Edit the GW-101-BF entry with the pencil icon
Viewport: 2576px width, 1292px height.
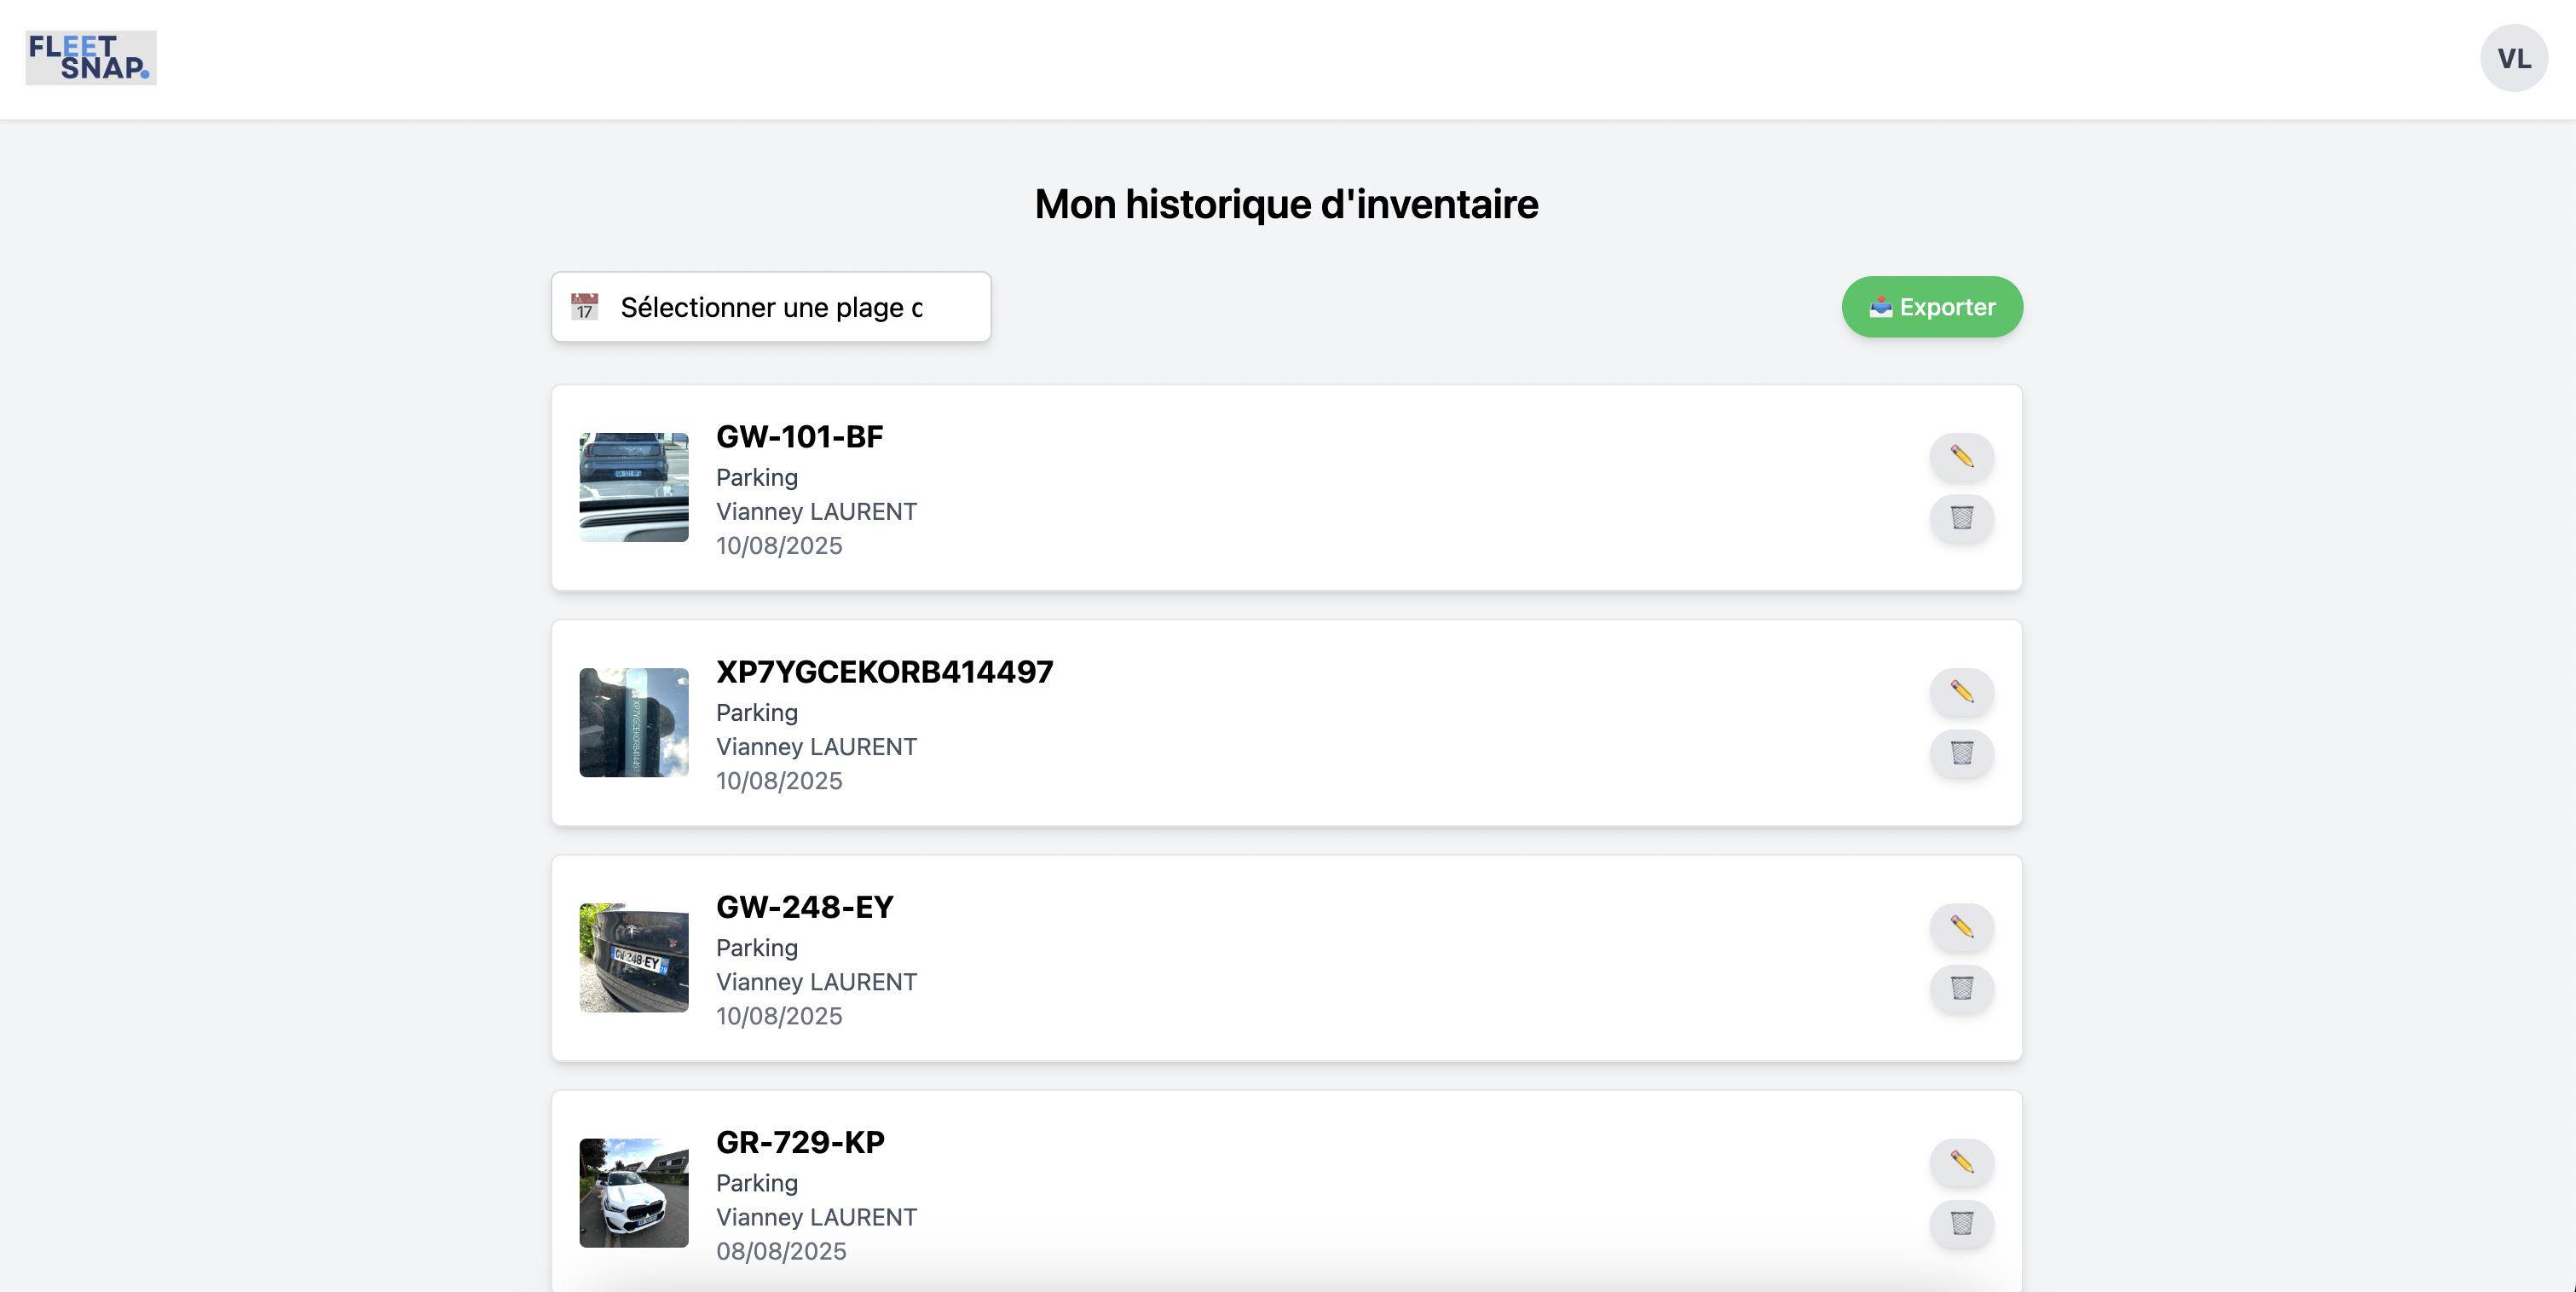[1962, 458]
